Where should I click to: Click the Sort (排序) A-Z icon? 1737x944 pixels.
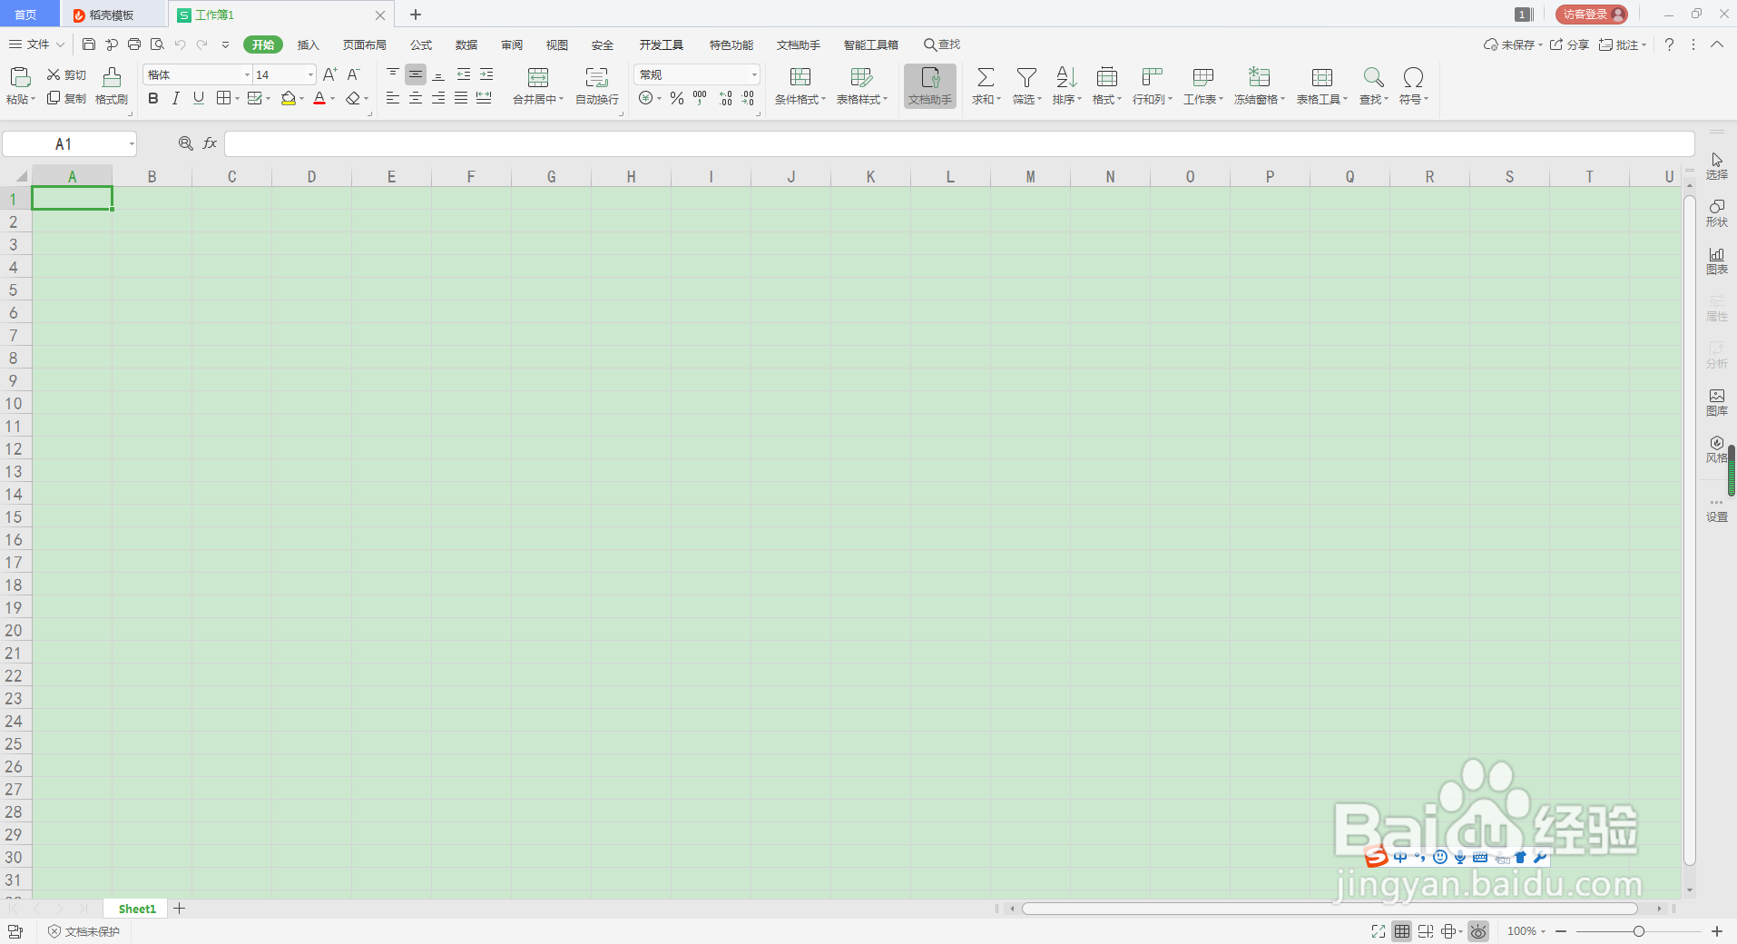pos(1066,77)
